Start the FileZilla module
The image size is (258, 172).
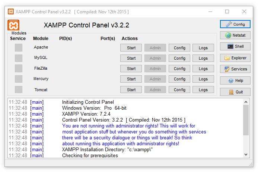point(131,69)
